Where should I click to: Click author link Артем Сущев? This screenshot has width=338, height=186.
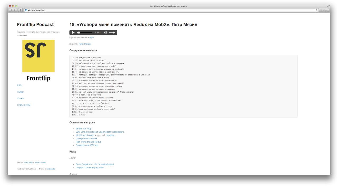pyautogui.click(x=40, y=163)
